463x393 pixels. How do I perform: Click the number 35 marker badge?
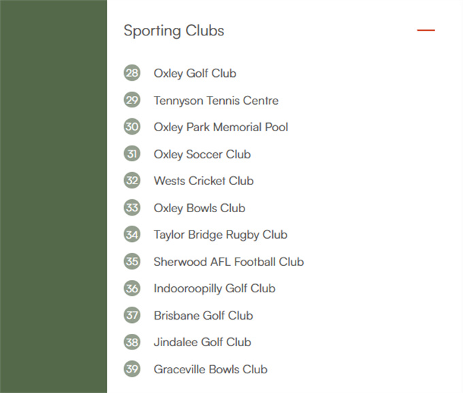132,261
